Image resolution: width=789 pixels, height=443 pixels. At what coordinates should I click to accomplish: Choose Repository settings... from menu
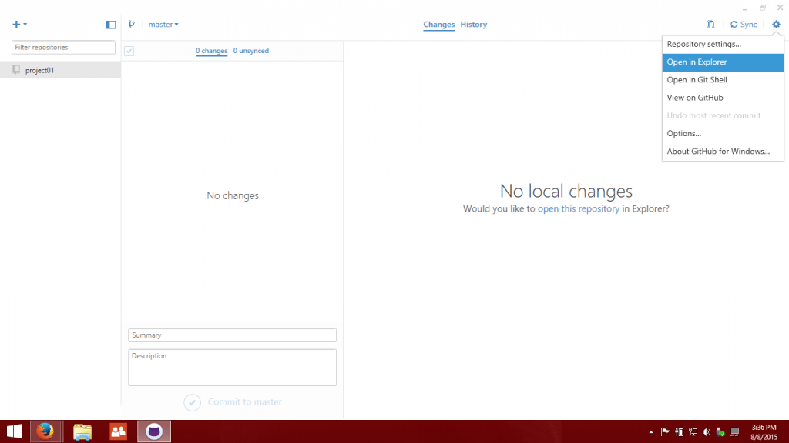point(723,44)
